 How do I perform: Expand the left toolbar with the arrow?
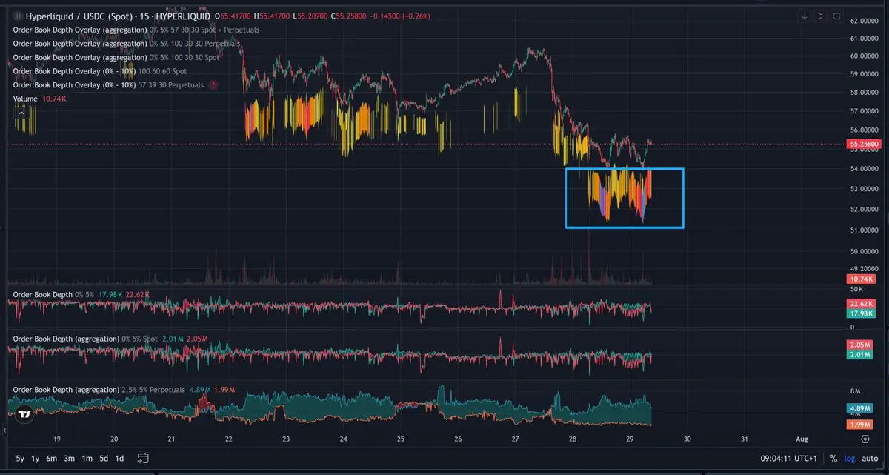click(4, 431)
